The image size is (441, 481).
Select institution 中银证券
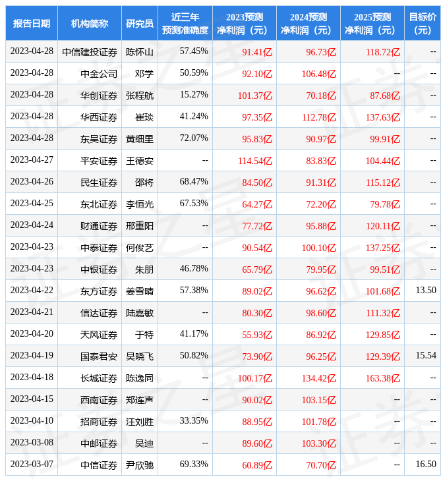pyautogui.click(x=99, y=269)
